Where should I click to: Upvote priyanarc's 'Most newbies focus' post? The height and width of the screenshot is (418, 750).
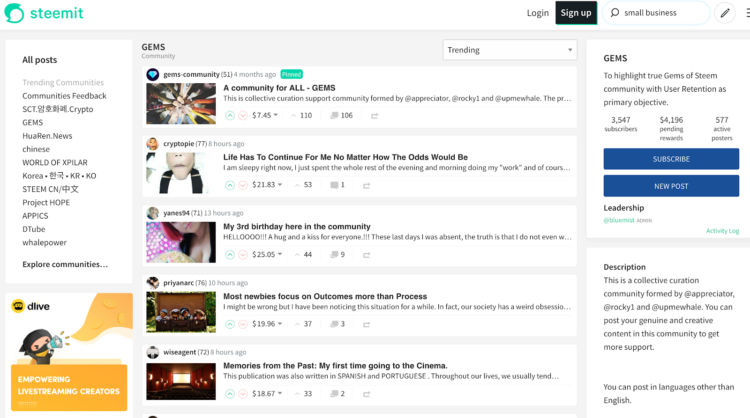pyautogui.click(x=230, y=324)
